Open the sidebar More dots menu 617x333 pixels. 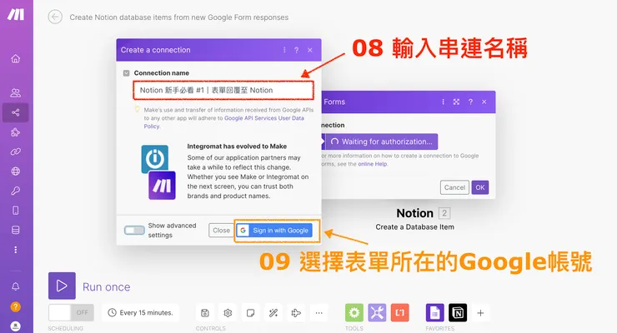coord(15,250)
